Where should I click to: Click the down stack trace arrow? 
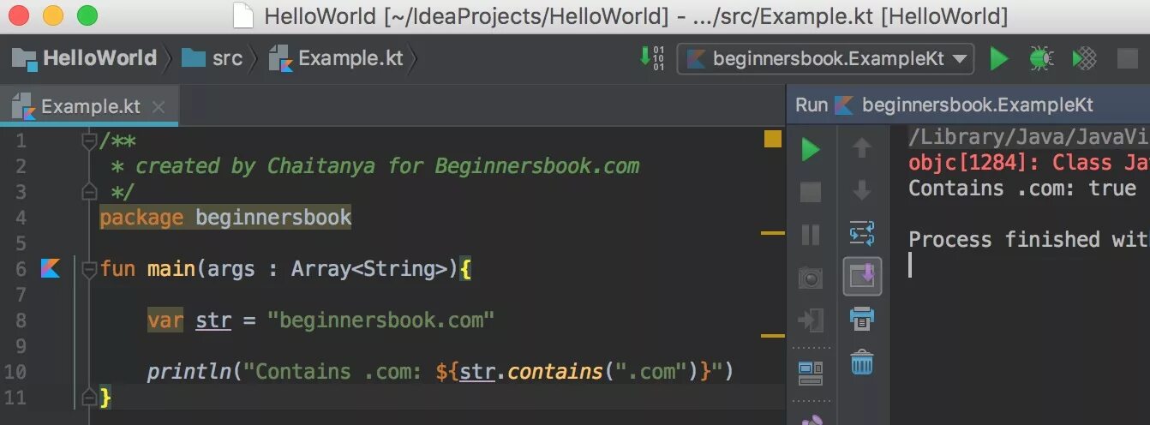862,190
